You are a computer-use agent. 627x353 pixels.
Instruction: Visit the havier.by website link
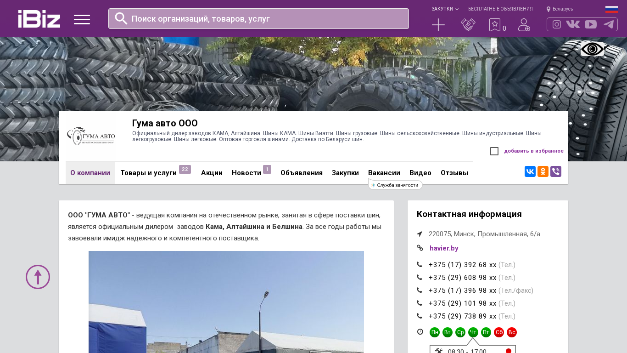coord(444,248)
